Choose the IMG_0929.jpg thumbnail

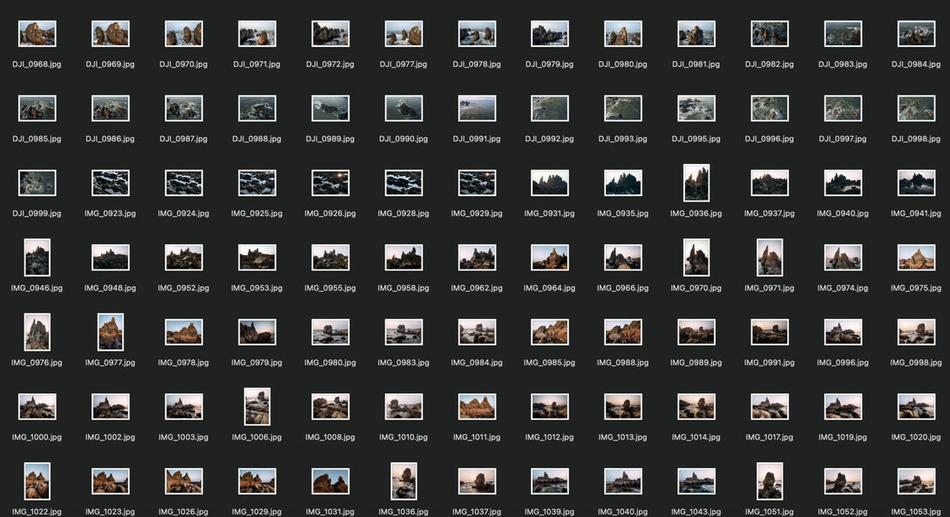(477, 183)
